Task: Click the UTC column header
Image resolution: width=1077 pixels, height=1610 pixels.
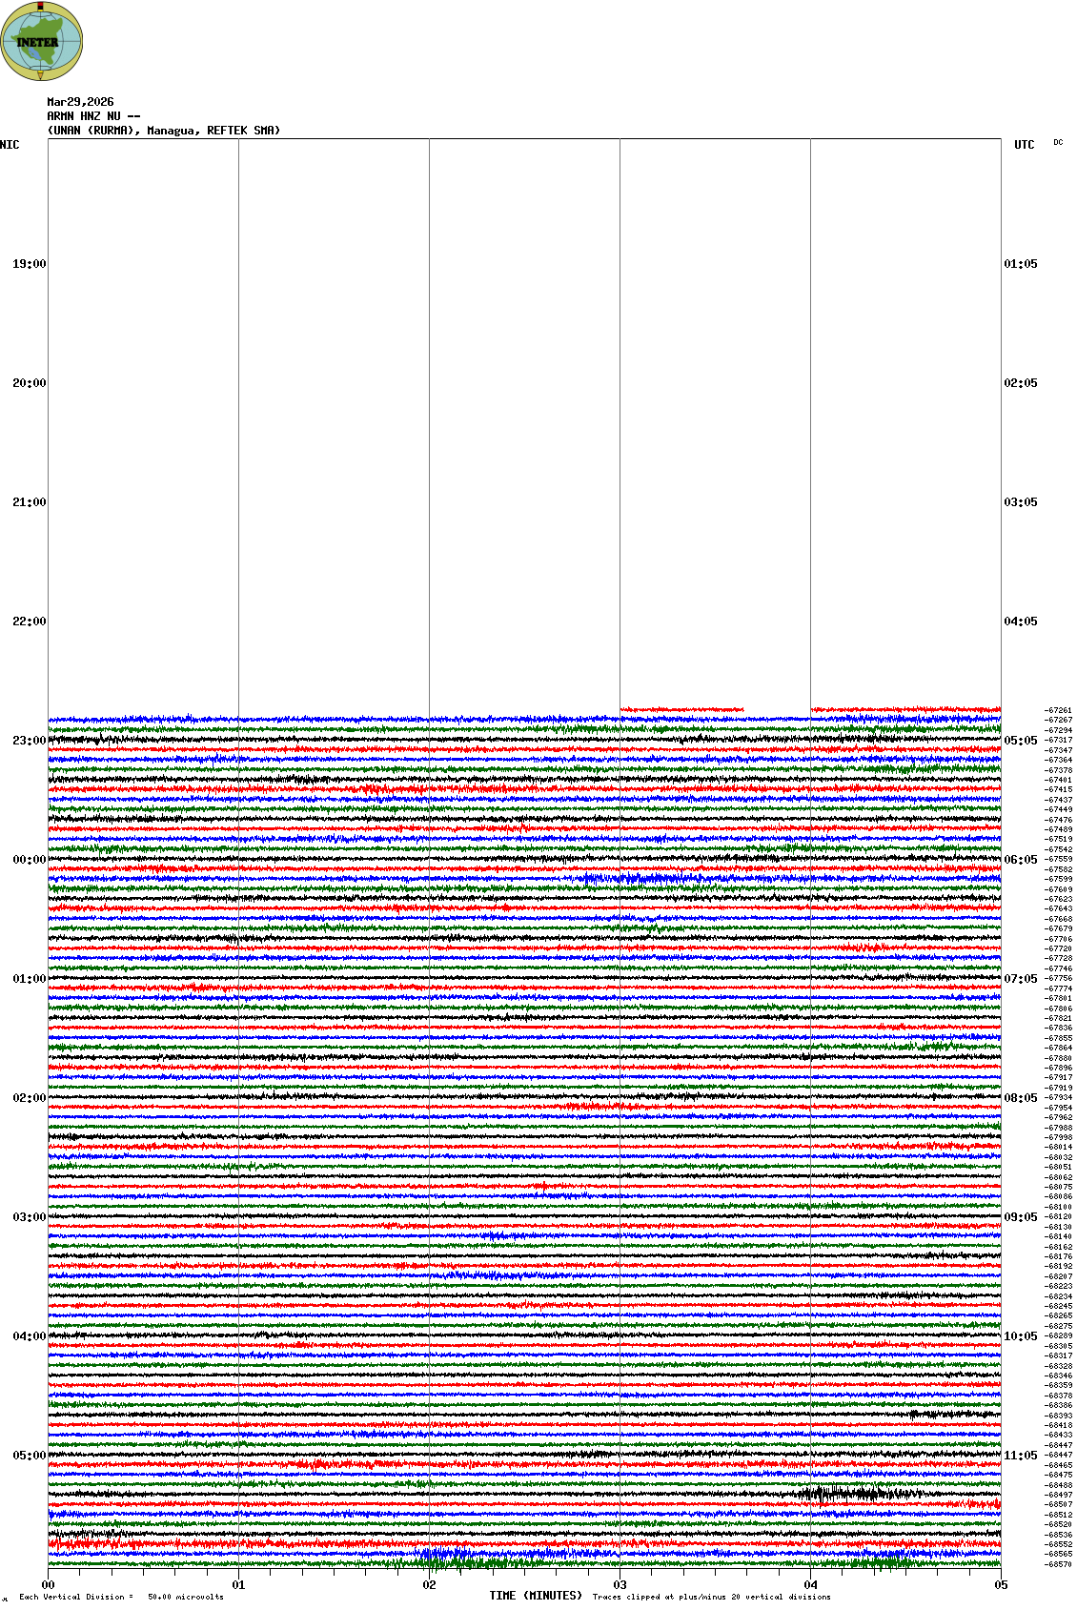Action: coord(1024,145)
